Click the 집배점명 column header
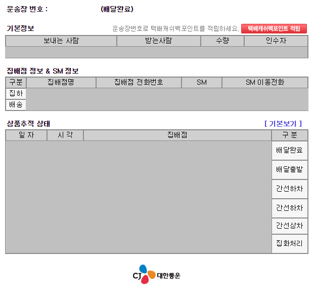 (61, 82)
